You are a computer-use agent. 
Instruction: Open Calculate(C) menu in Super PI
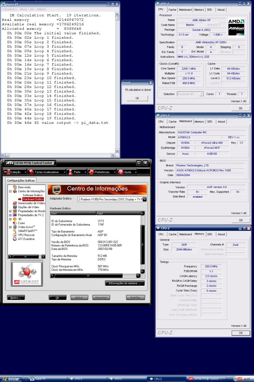[x=10, y=9]
